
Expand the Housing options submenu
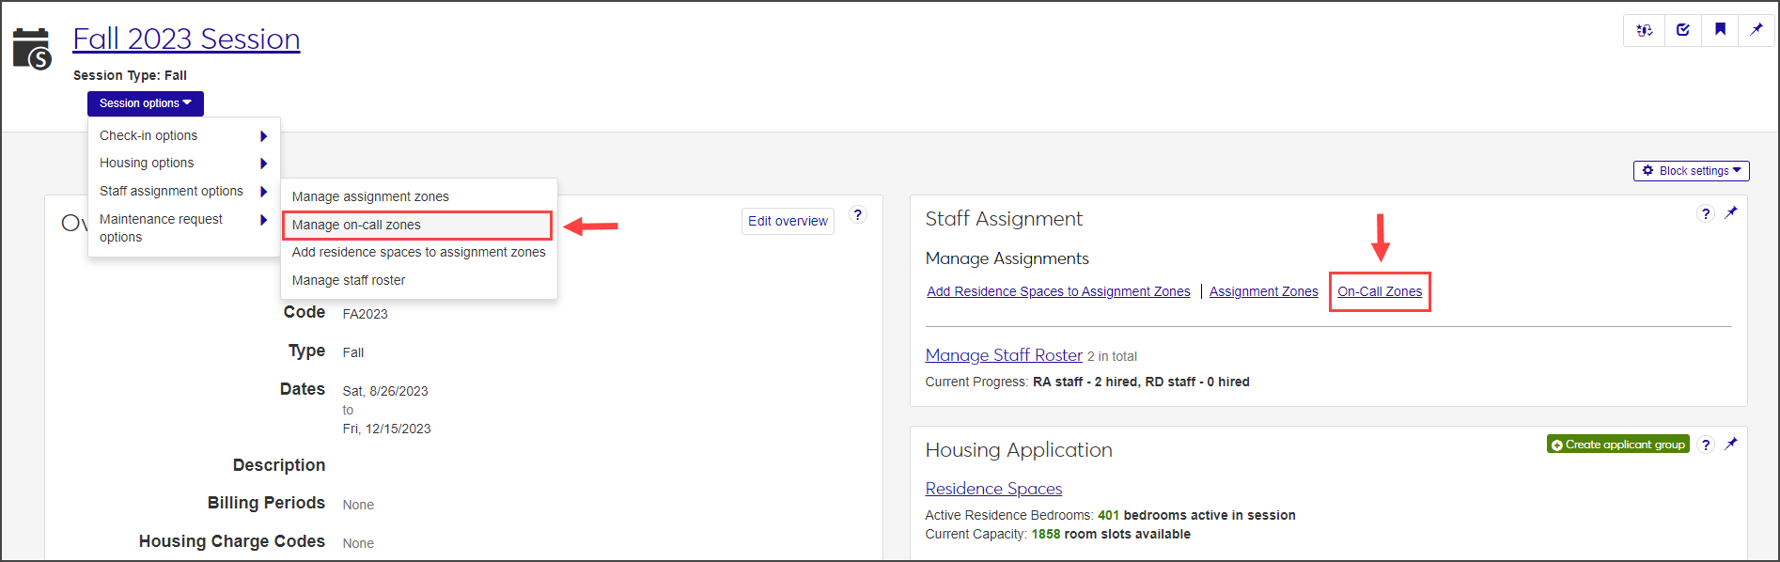click(184, 164)
